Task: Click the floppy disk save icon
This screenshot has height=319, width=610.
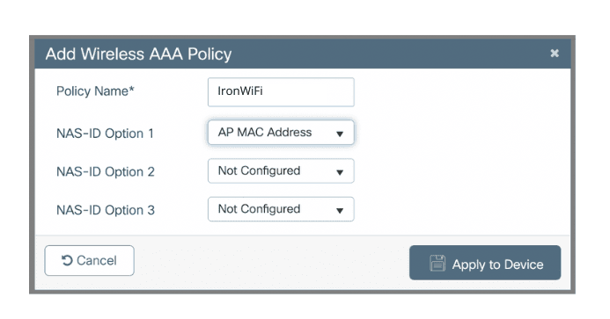Action: click(x=437, y=263)
